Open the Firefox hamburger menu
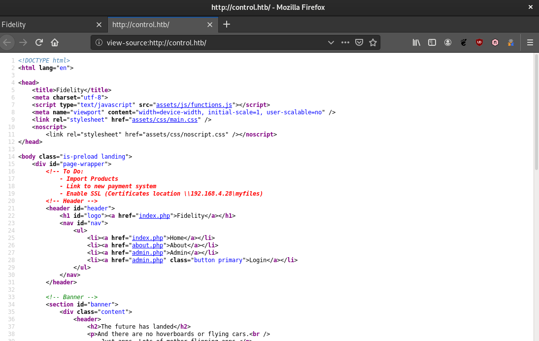 530,42
